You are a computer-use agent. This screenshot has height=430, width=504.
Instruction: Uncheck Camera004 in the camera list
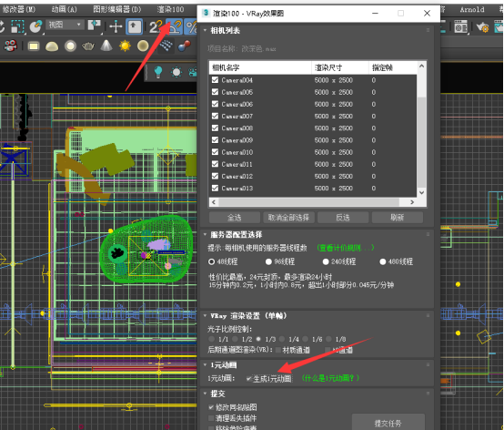215,80
